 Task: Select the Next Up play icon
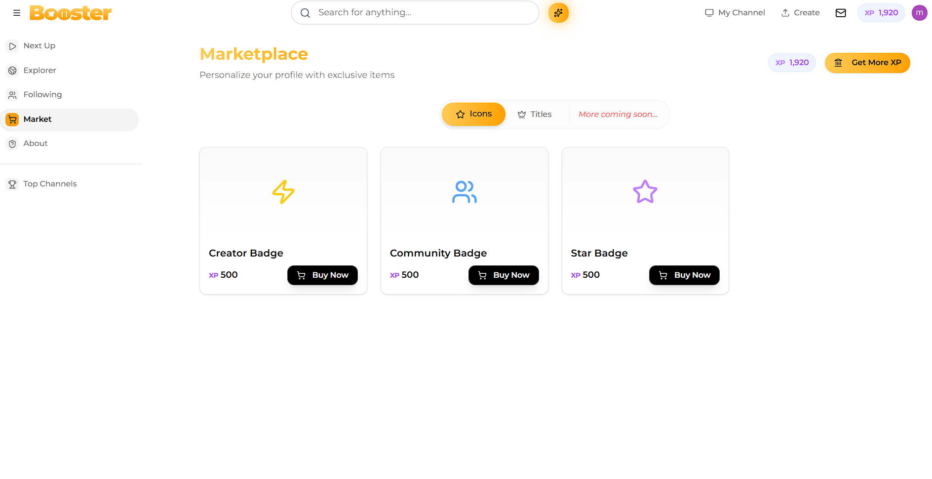12,45
